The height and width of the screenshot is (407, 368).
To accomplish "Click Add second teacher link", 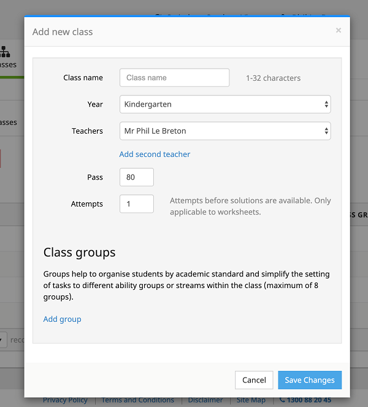I will [155, 154].
